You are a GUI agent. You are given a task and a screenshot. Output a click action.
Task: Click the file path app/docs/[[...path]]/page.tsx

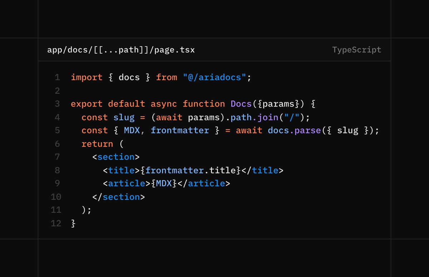tap(121, 50)
